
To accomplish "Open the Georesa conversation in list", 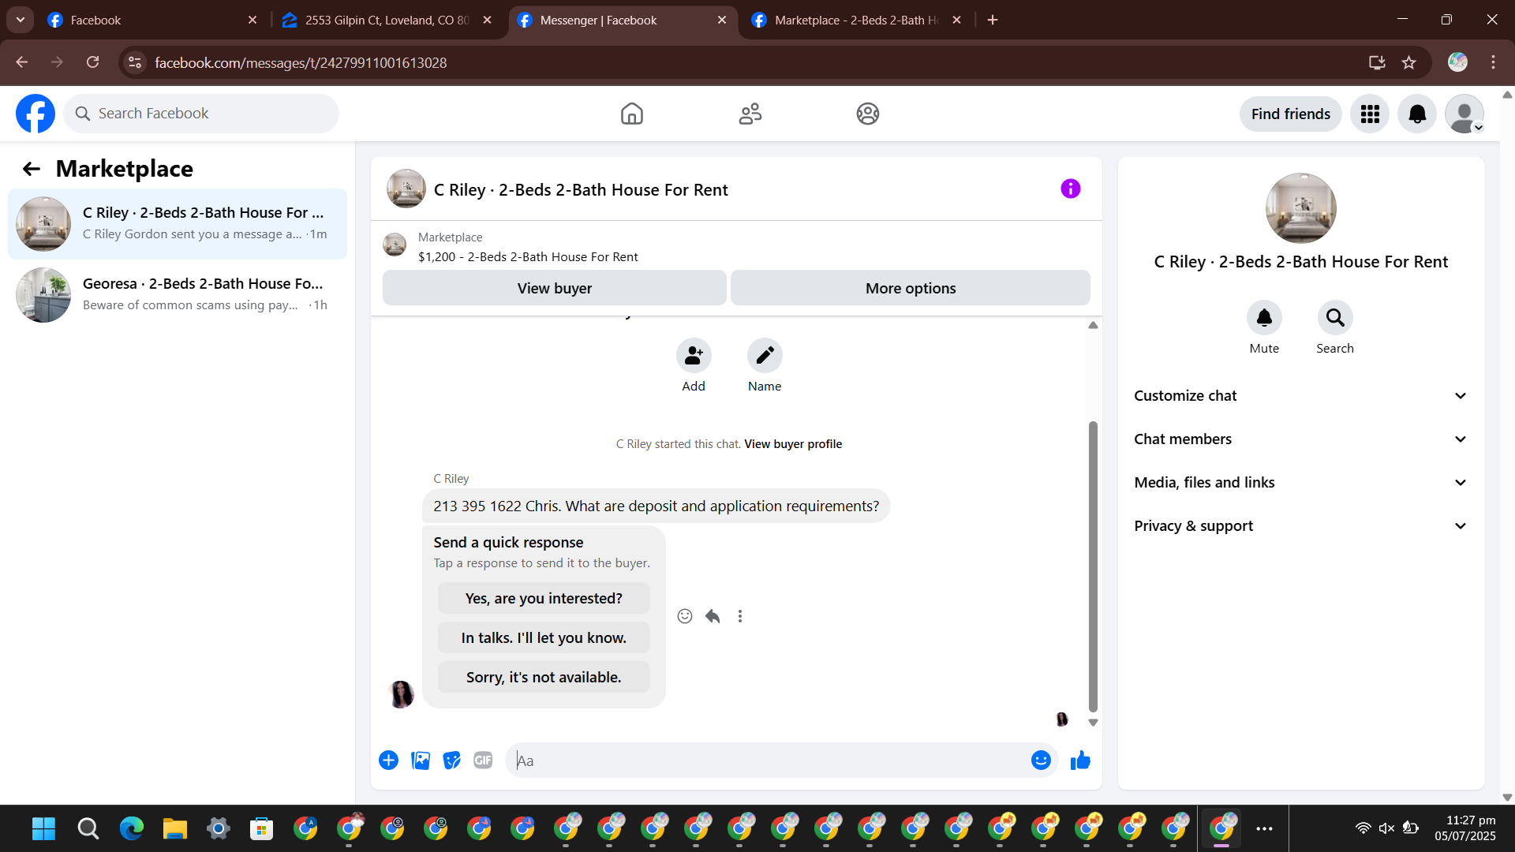I will pyautogui.click(x=178, y=294).
